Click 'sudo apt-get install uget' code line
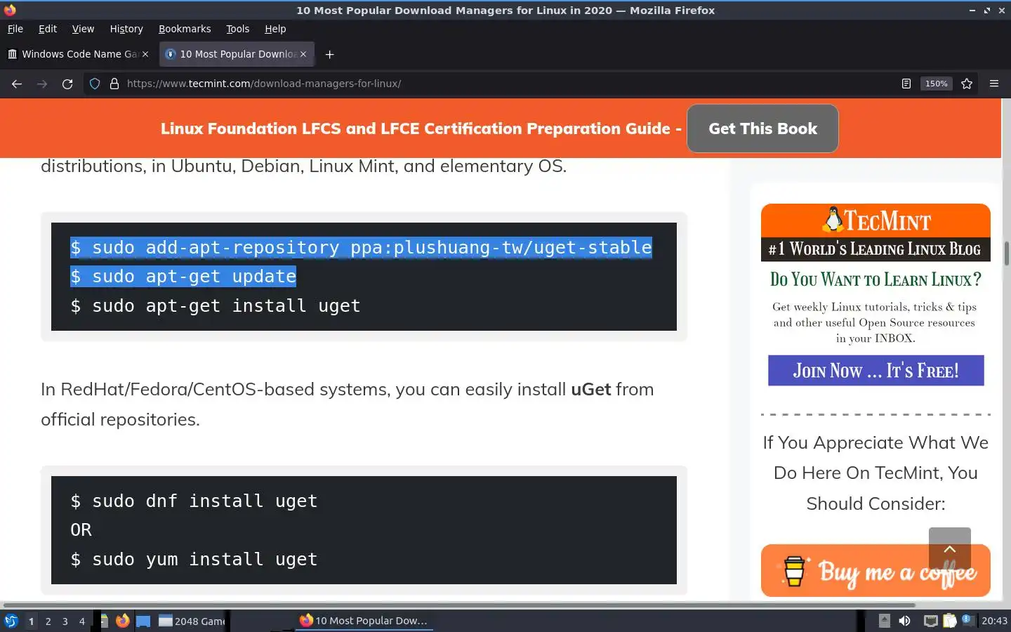 [x=216, y=306]
